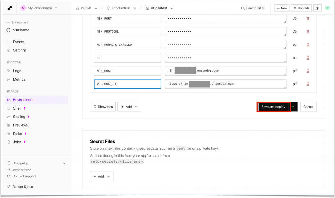Open the My Workspace switcher

(39, 8)
